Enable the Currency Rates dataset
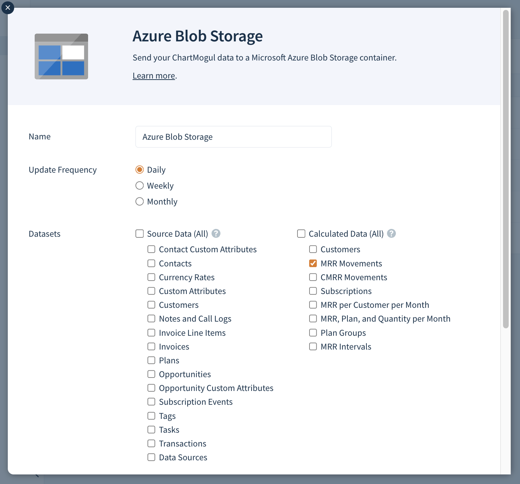Viewport: 520px width, 484px height. [151, 277]
